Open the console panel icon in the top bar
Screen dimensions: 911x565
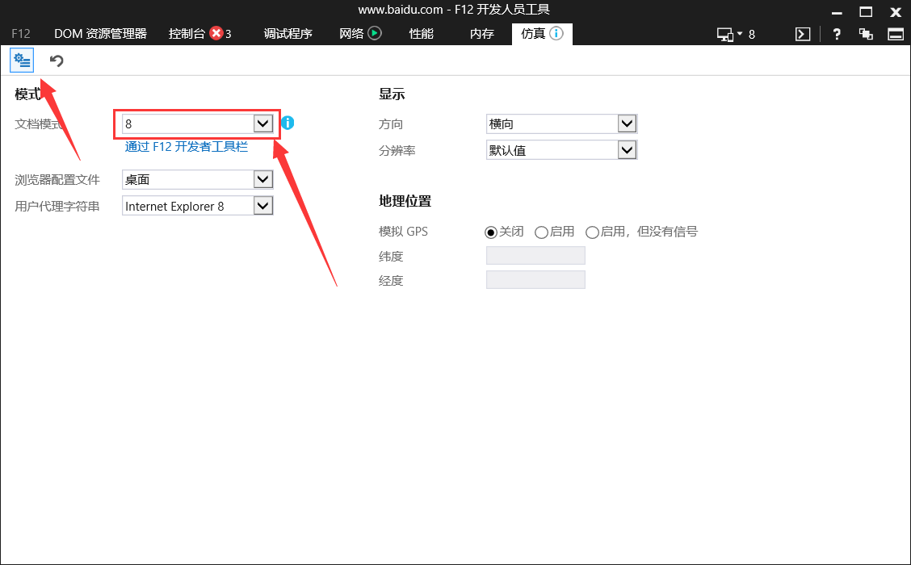(802, 34)
